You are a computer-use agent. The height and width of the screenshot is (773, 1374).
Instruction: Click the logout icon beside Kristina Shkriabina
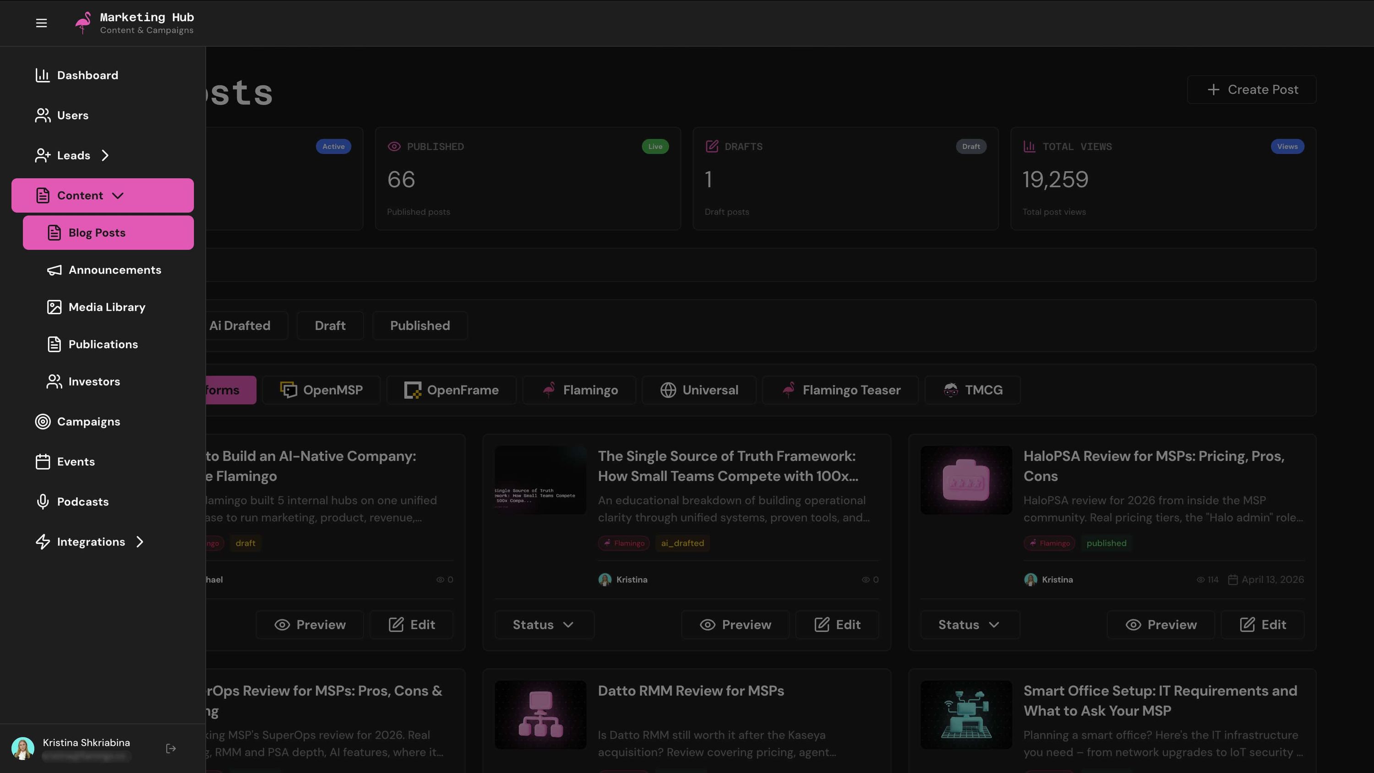(171, 748)
